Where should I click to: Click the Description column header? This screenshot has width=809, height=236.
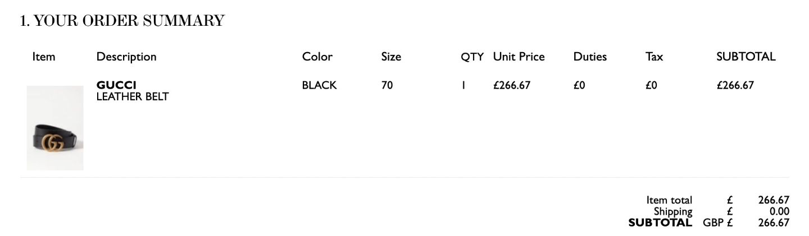pyautogui.click(x=126, y=57)
